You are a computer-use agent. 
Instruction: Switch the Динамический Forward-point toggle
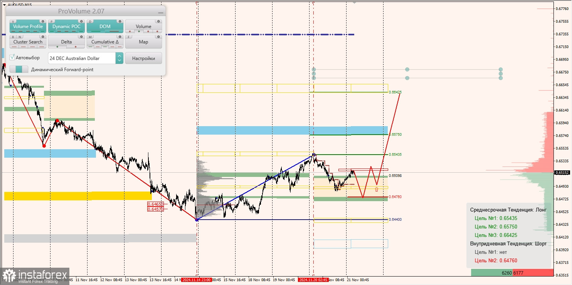pos(19,69)
